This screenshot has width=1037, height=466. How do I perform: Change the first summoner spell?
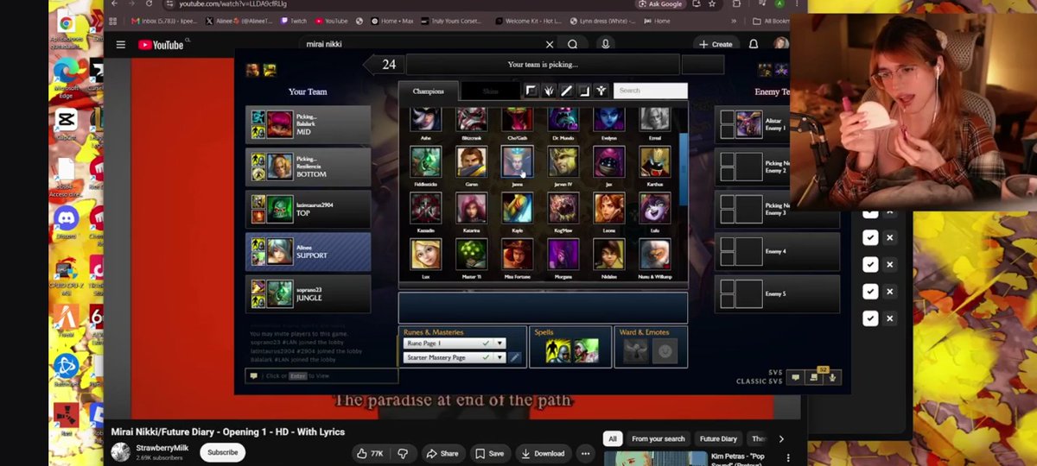(x=559, y=350)
